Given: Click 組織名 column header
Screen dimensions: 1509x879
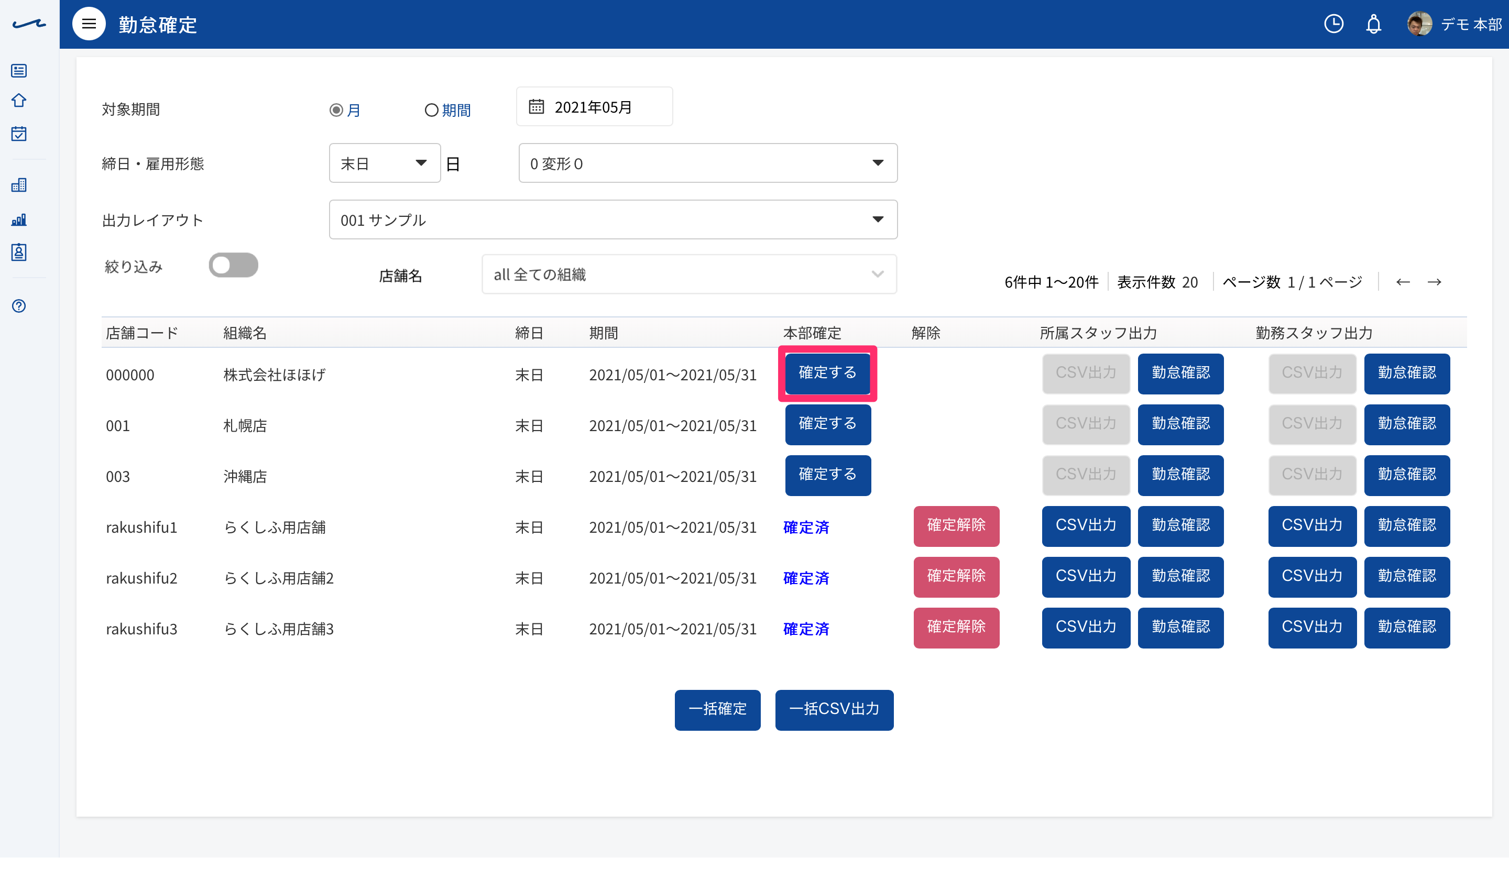Looking at the screenshot, I should [245, 333].
